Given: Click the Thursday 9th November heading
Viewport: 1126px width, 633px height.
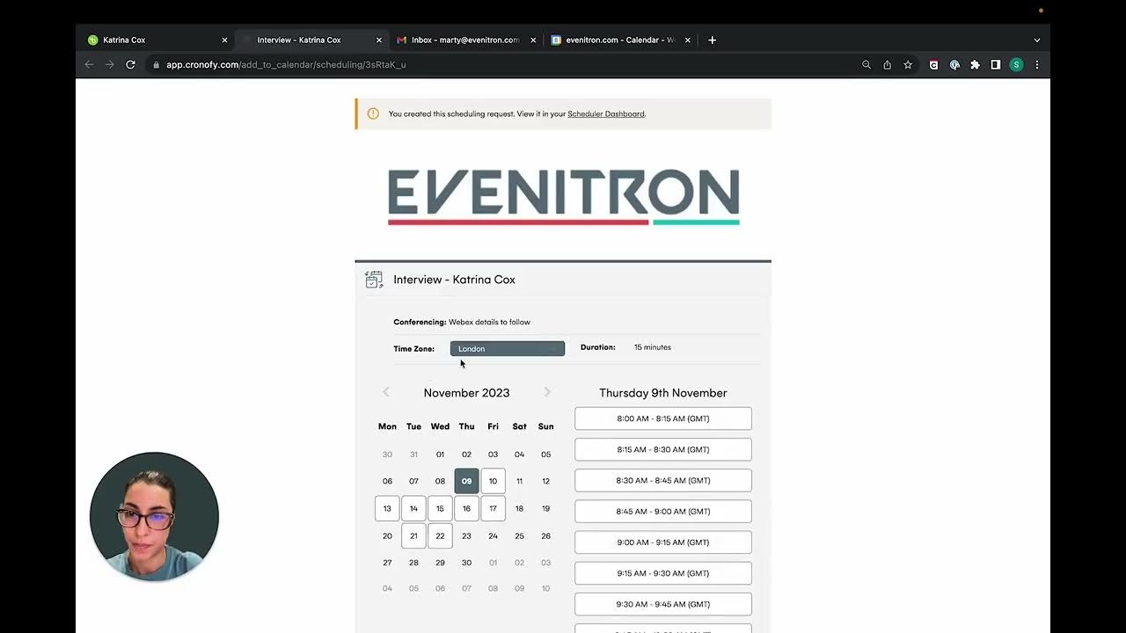Looking at the screenshot, I should tap(663, 393).
